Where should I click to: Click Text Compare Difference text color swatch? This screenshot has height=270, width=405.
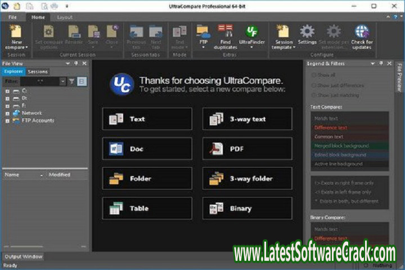[350, 128]
